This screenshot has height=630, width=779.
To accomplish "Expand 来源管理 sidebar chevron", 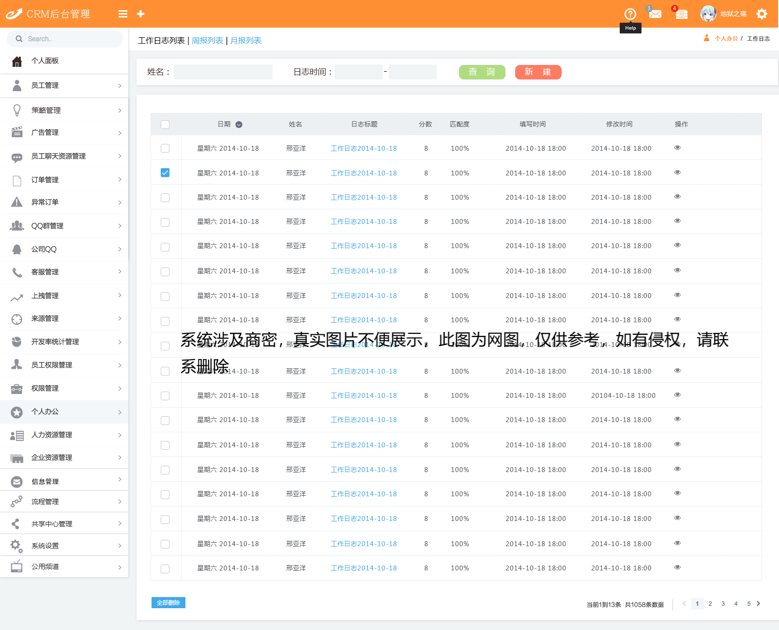I will pyautogui.click(x=120, y=318).
